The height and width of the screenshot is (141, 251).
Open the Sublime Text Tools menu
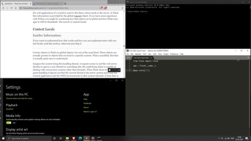(x=160, y=54)
